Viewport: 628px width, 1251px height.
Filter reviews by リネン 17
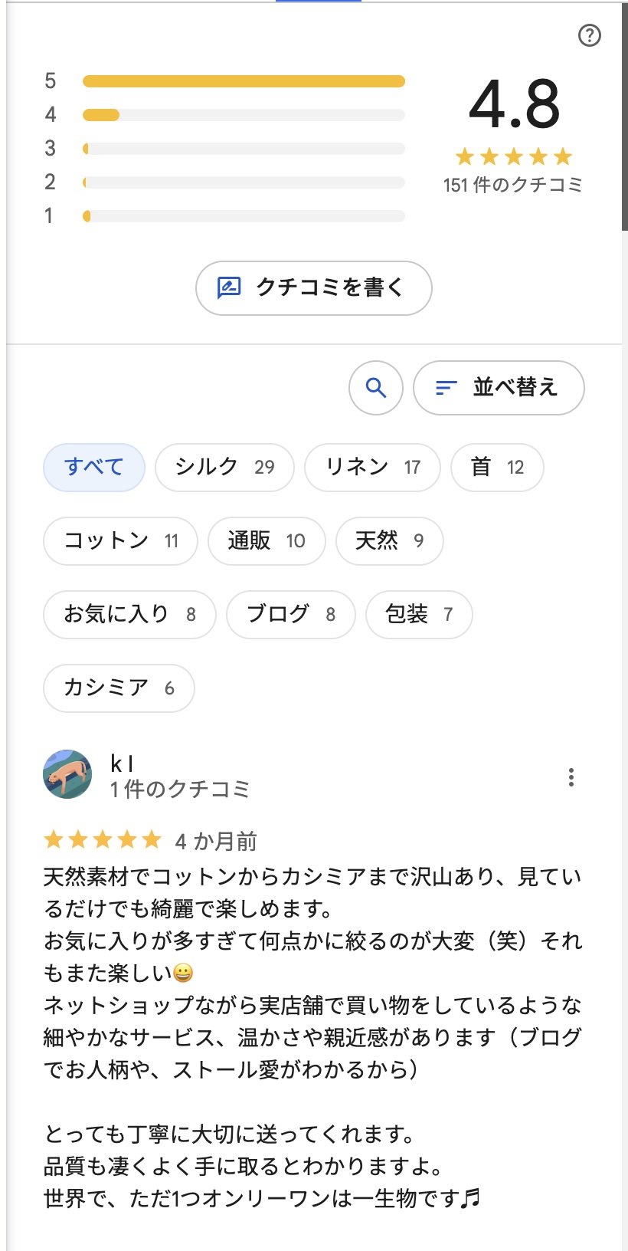(x=372, y=468)
